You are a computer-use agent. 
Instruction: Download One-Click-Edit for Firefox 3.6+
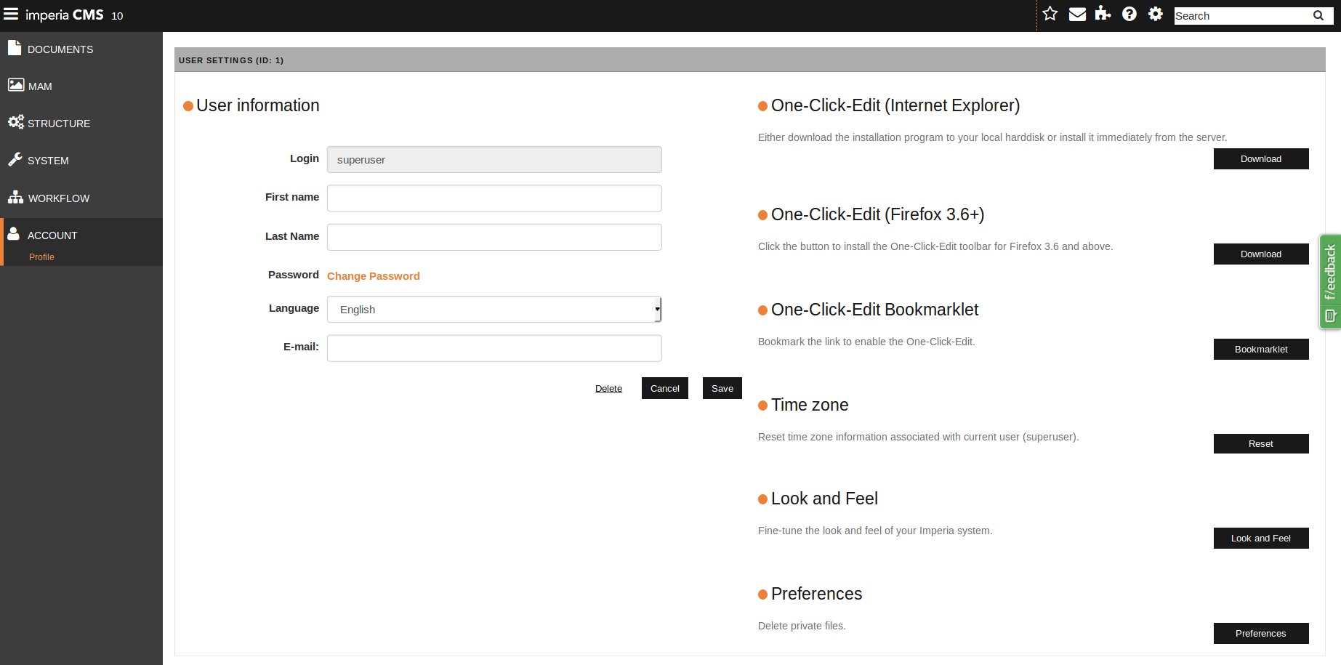tap(1261, 254)
